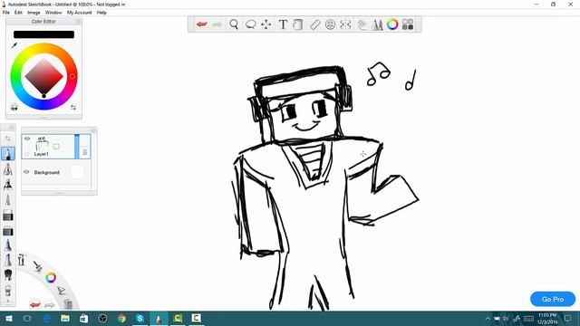Image resolution: width=580 pixels, height=326 pixels.
Task: Open the Copic color library swatches
Action: point(408,24)
